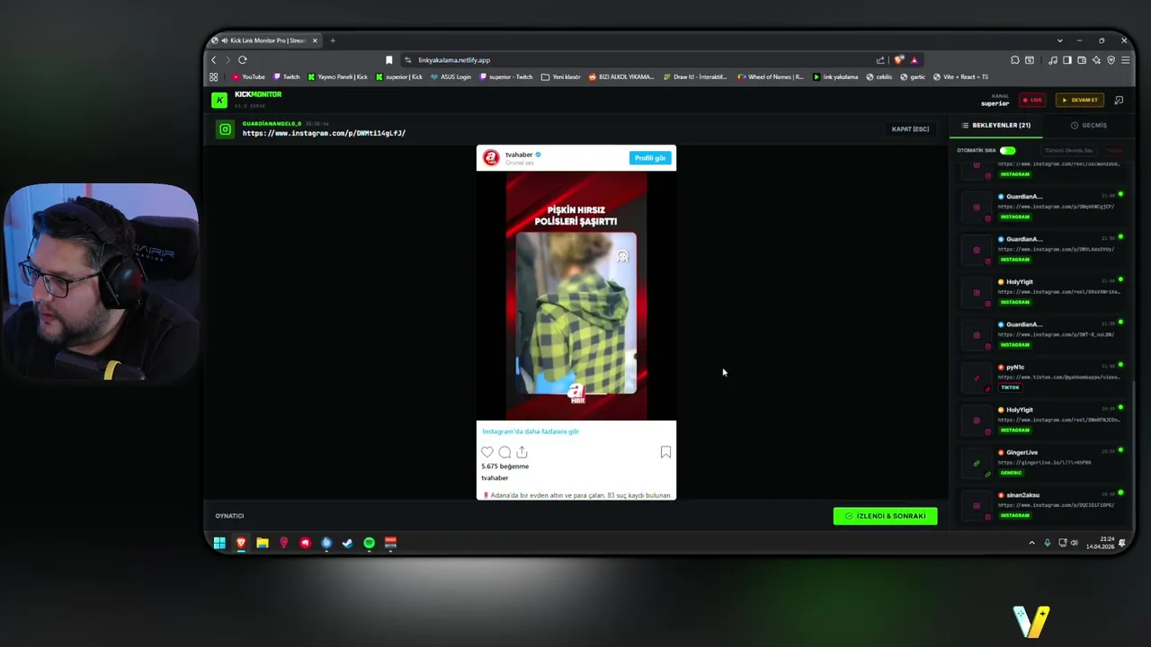Click the DEVAM ET button
1151x647 pixels.
[1080, 100]
